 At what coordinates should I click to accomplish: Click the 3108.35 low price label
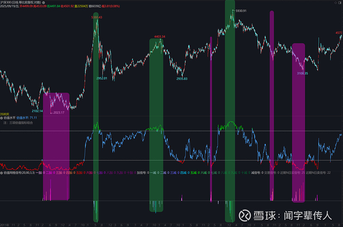tap(302, 74)
